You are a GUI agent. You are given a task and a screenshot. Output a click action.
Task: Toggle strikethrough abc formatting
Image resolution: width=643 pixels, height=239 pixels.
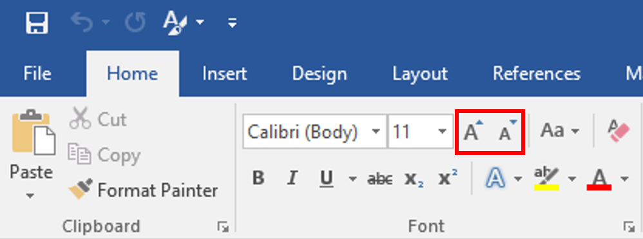tap(379, 179)
